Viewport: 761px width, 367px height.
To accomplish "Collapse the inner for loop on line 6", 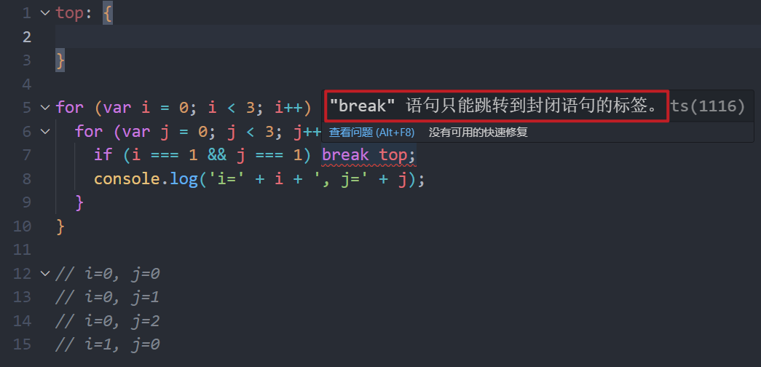I will 45,131.
